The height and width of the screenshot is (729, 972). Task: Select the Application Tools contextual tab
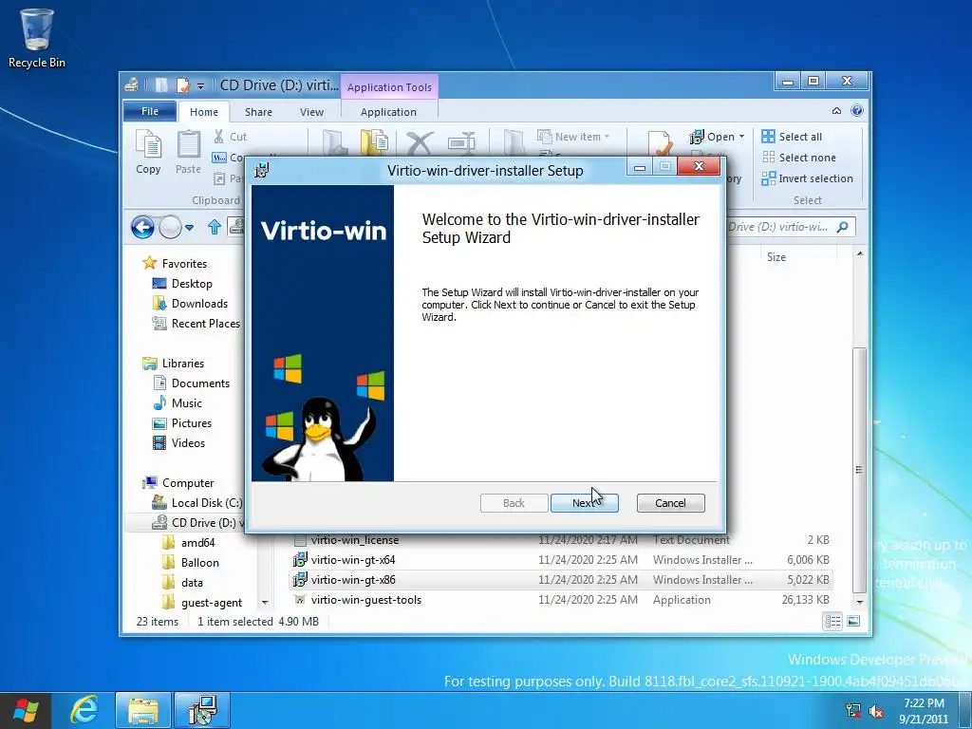[x=389, y=86]
